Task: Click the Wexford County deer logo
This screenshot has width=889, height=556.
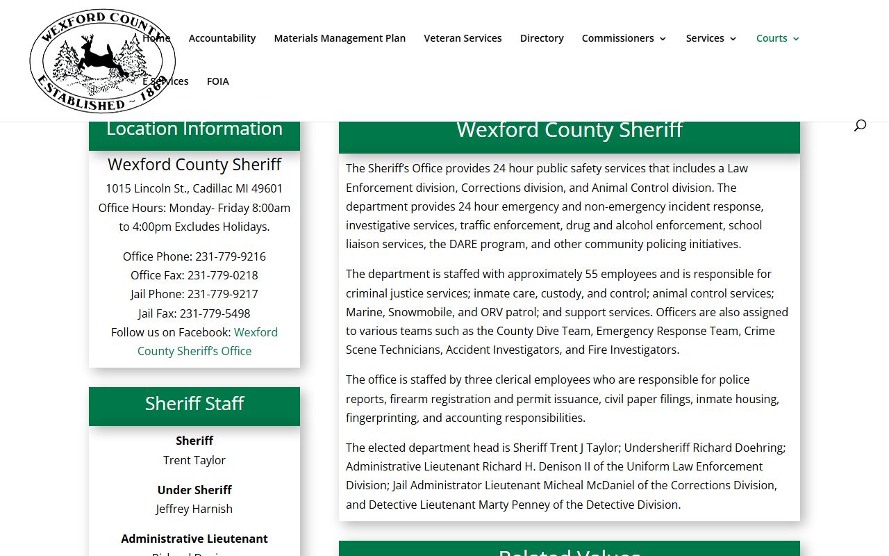Action: [102, 61]
